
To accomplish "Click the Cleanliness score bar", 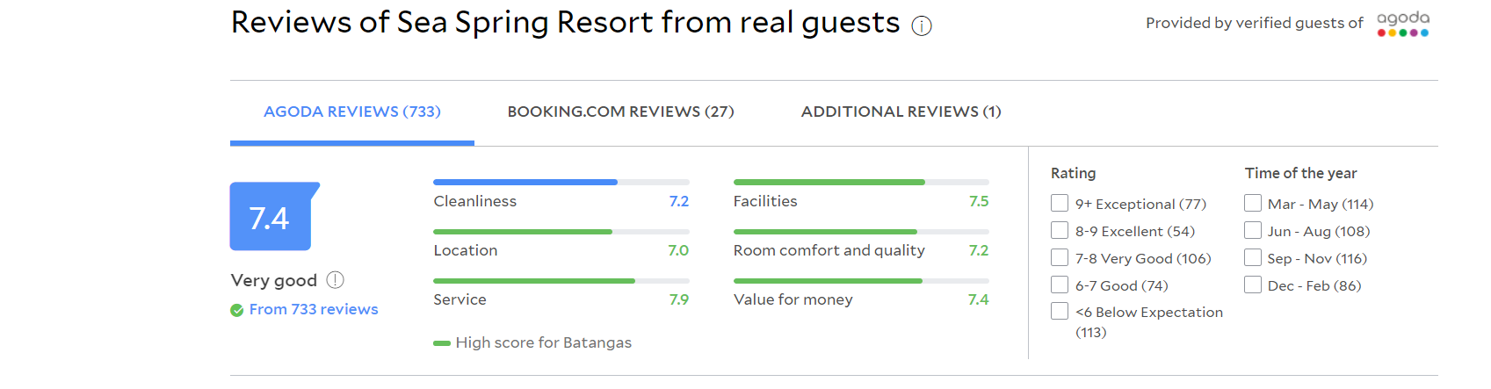I will tap(561, 183).
